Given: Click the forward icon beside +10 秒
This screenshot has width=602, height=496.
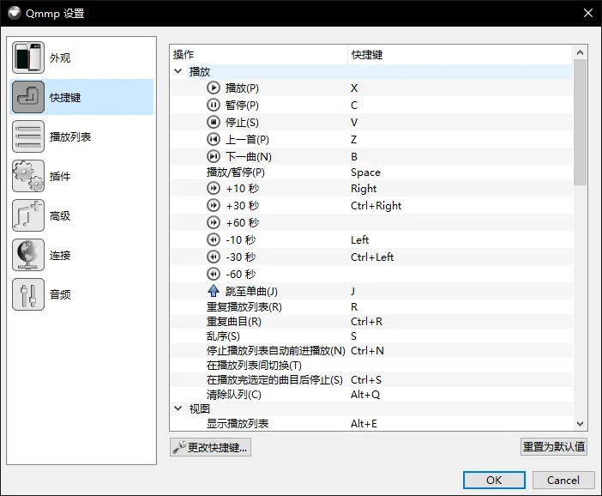Looking at the screenshot, I should point(214,188).
